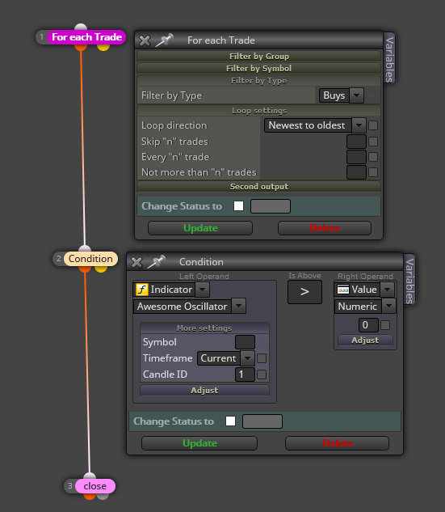Viewport: 445px width, 512px height.
Task: Click the Indicator function icon in Left Operand
Action: tap(142, 290)
